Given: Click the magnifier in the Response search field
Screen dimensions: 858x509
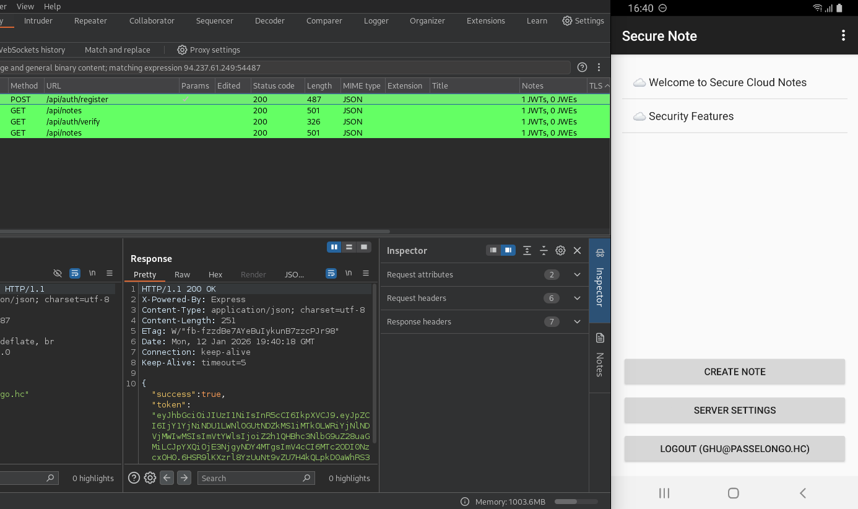Looking at the screenshot, I should tap(306, 478).
